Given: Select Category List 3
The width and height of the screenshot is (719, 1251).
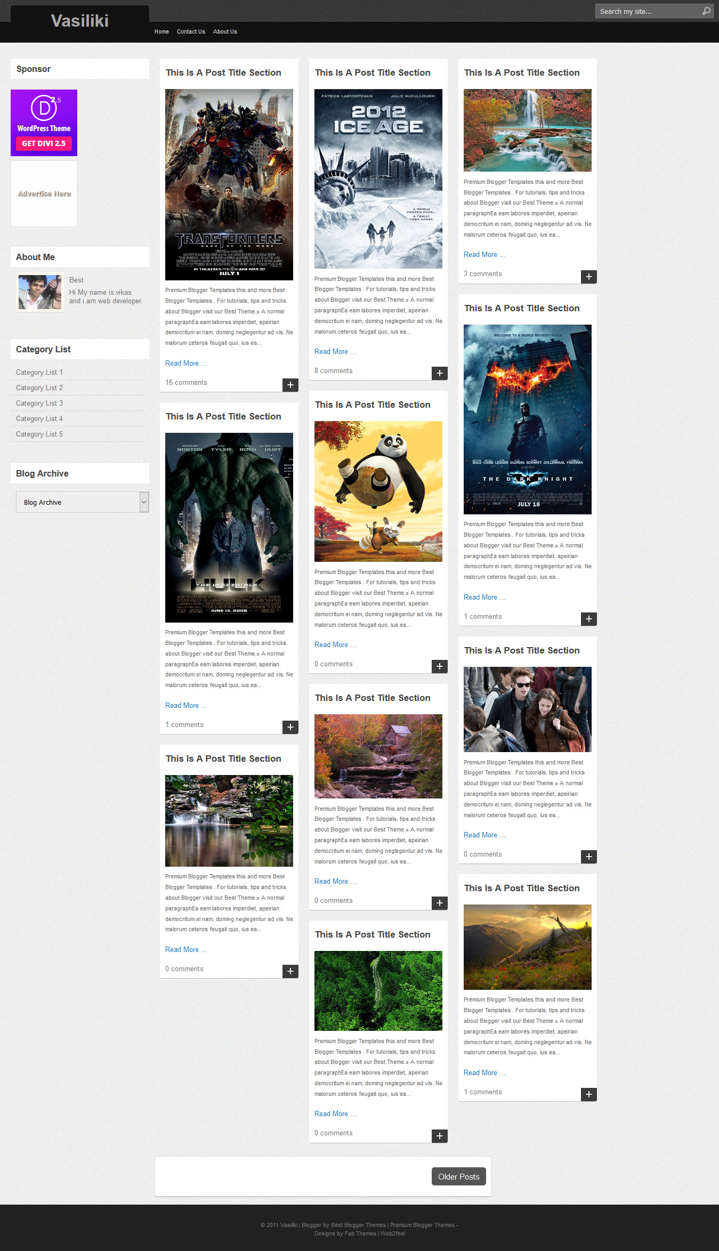Looking at the screenshot, I should point(39,403).
